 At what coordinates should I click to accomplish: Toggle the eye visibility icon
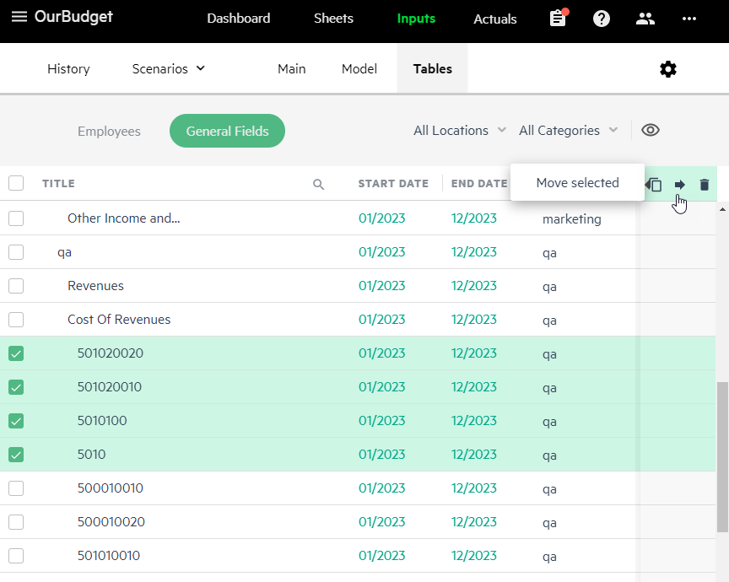651,130
